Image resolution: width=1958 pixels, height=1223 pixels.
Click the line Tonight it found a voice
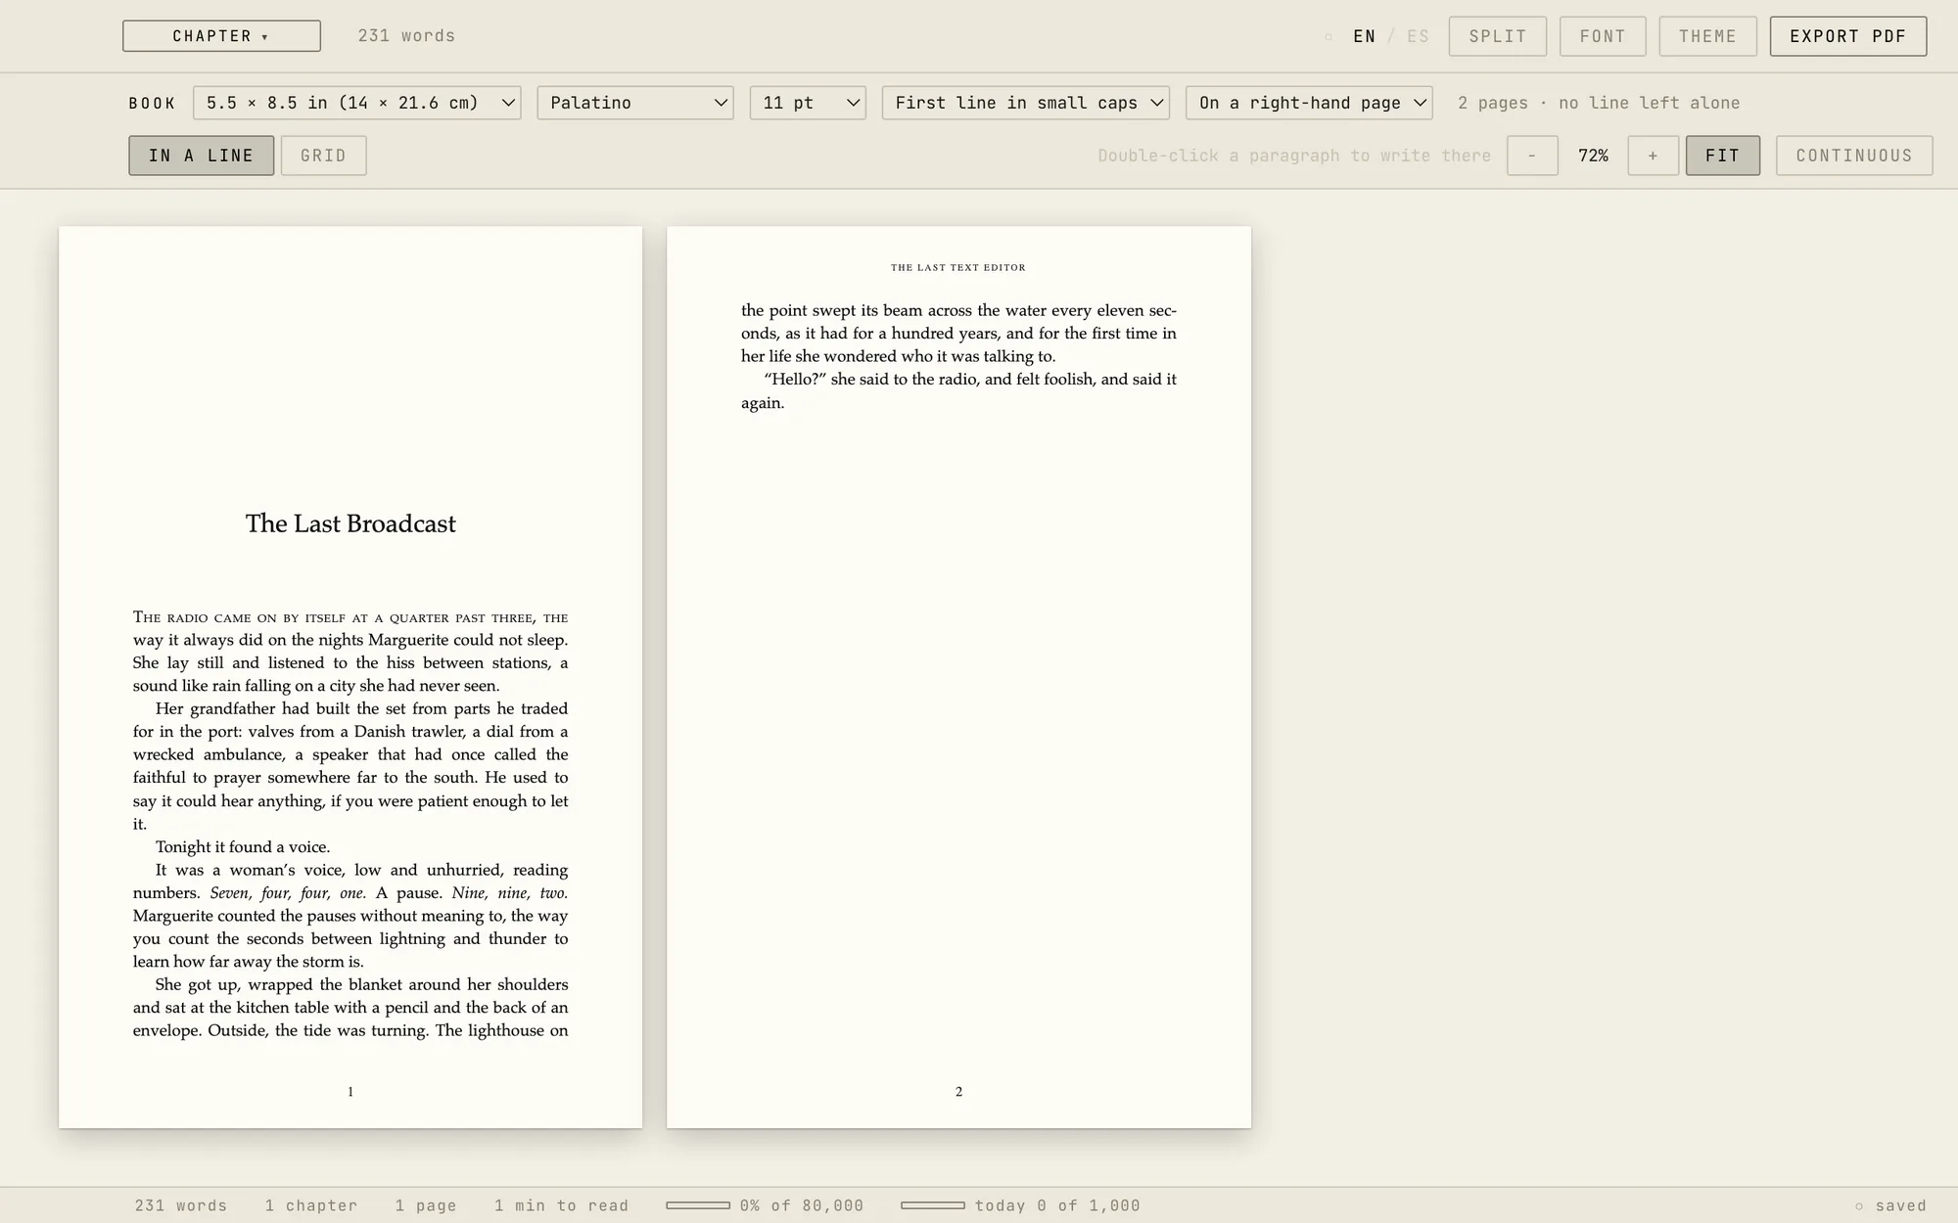coord(243,847)
